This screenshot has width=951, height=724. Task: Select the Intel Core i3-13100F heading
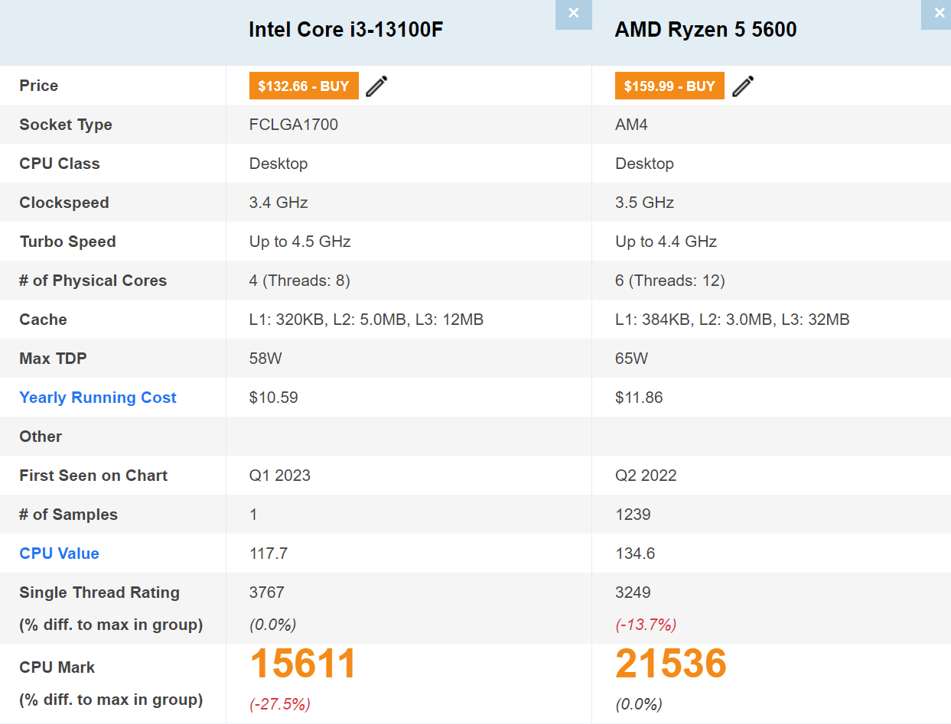pyautogui.click(x=346, y=30)
